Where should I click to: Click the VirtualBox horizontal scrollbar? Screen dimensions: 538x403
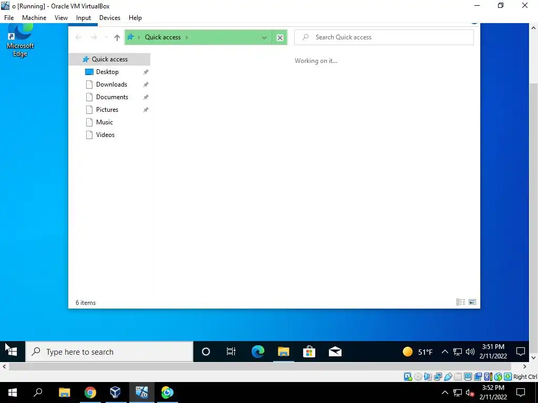(260, 367)
